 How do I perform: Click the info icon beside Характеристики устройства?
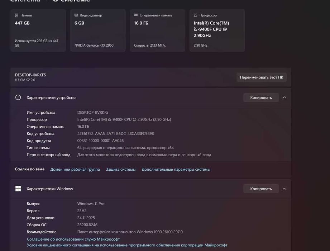18,98
